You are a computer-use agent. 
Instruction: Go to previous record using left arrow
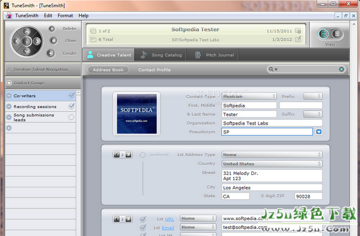[x=16, y=42]
